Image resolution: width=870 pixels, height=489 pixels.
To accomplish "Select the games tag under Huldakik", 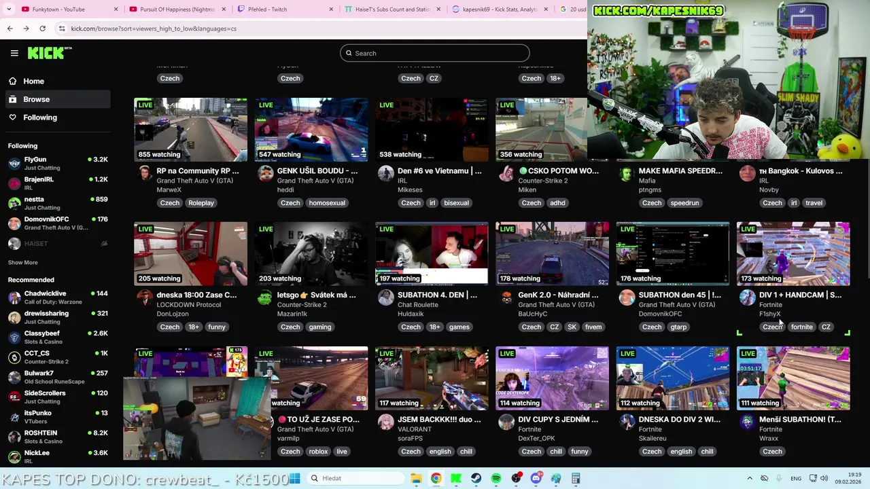I will tap(459, 327).
